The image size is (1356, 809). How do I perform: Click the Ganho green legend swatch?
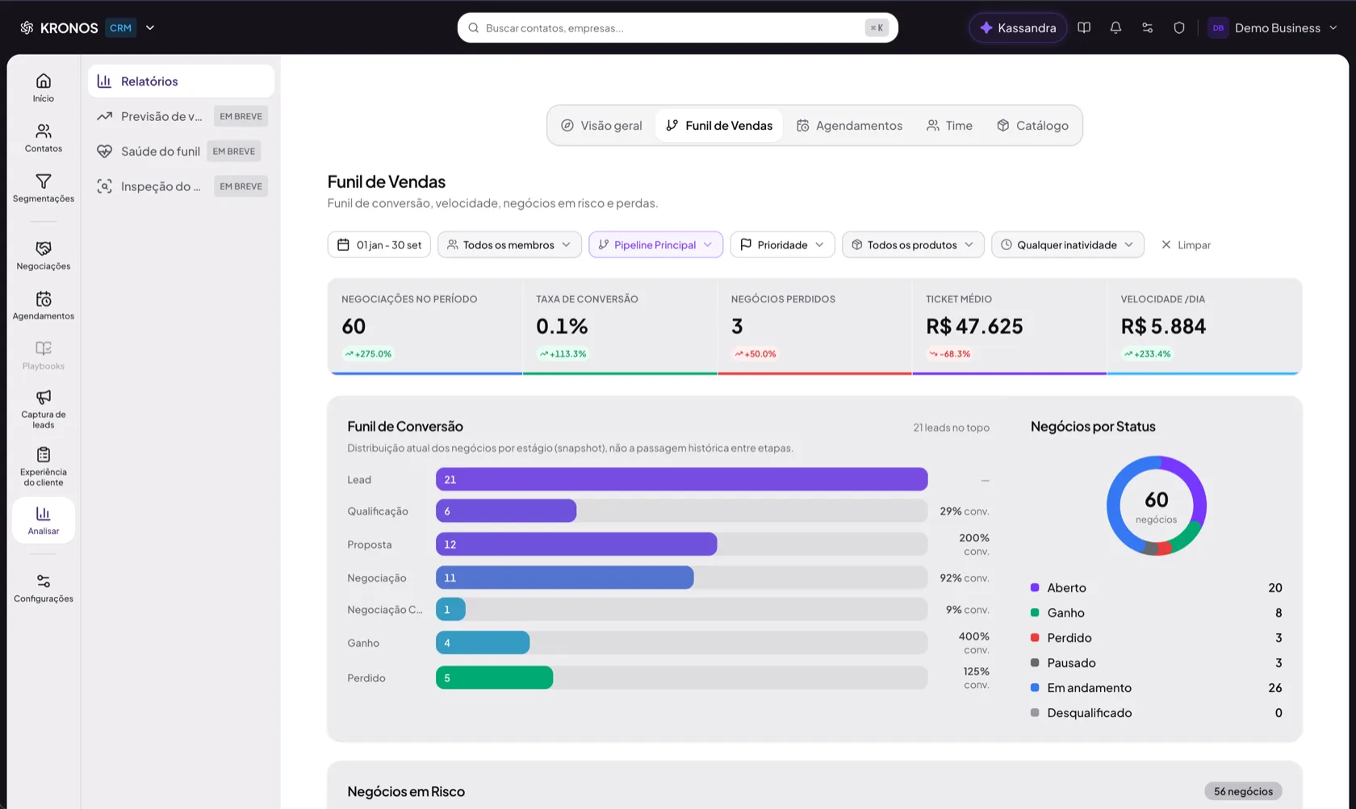coord(1035,612)
